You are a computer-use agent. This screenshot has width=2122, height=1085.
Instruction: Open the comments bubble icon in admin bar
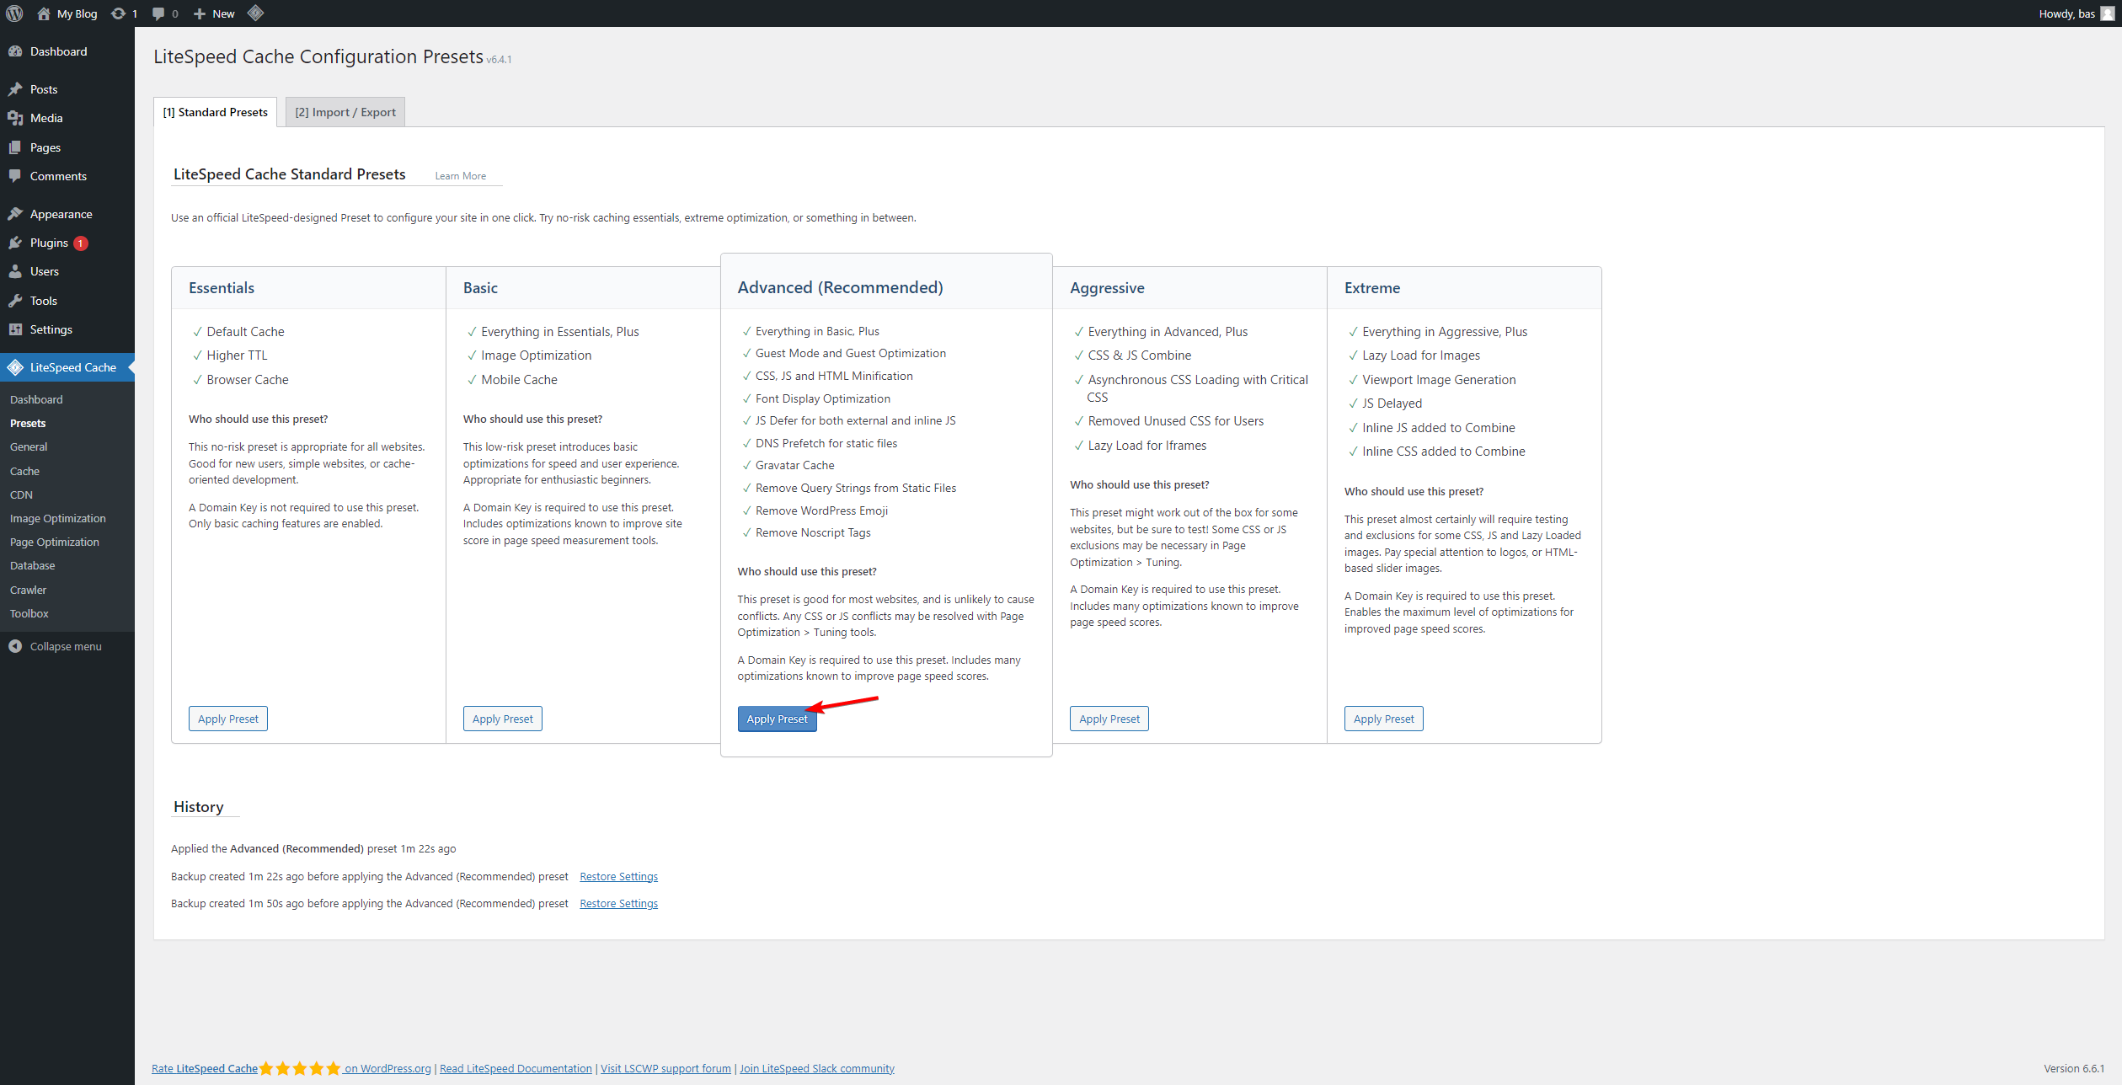(x=158, y=13)
